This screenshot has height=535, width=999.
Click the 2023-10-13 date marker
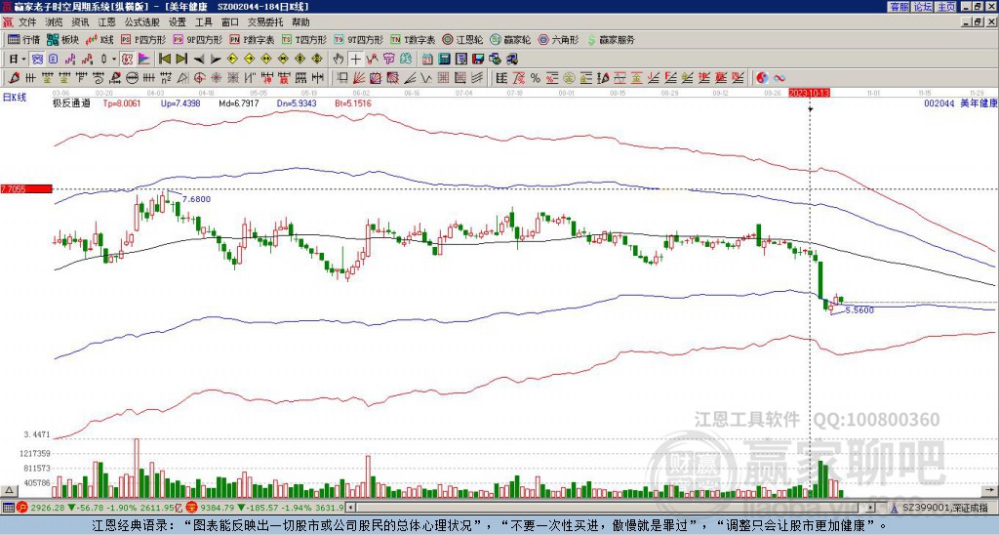point(809,93)
